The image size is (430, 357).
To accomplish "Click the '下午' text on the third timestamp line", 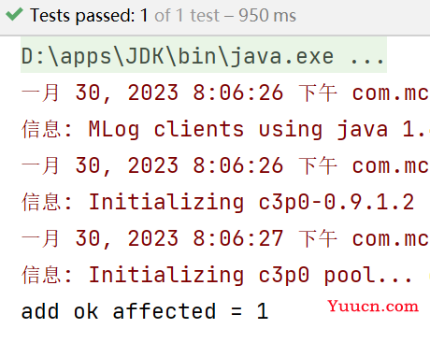I will point(318,238).
